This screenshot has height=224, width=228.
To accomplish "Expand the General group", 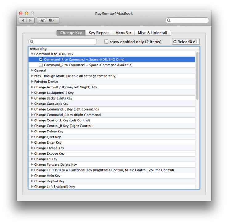I will [x=32, y=70].
